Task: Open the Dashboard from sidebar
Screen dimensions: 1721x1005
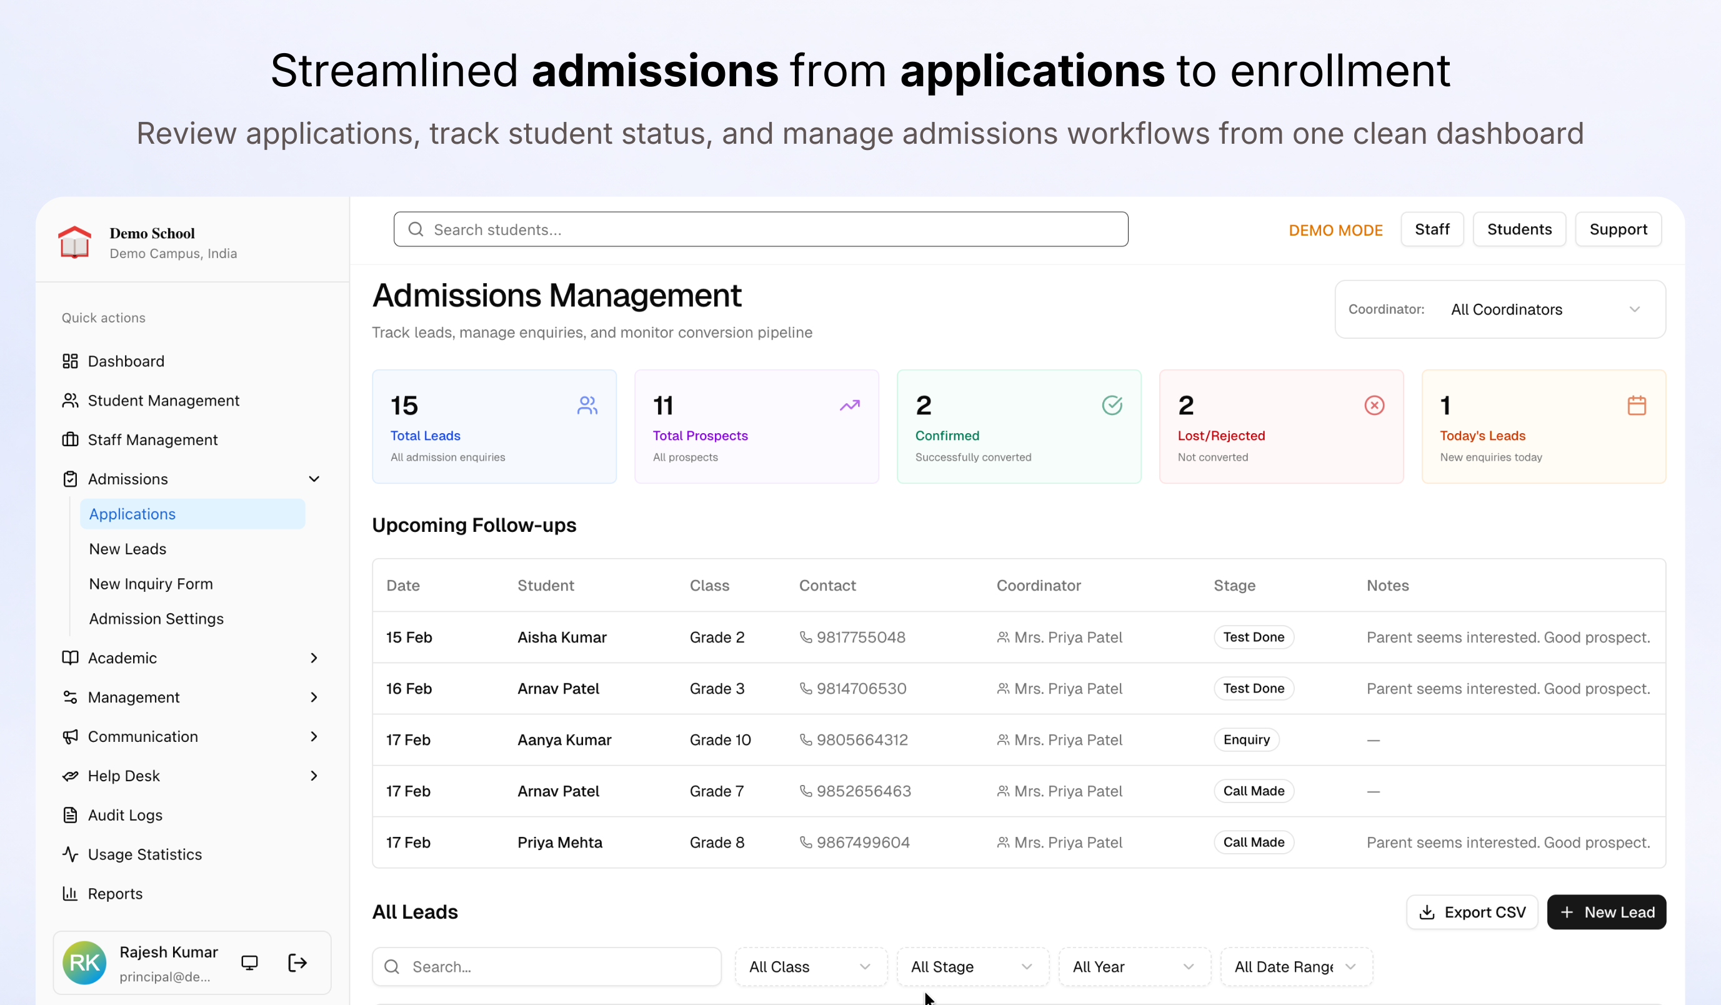Action: tap(125, 361)
